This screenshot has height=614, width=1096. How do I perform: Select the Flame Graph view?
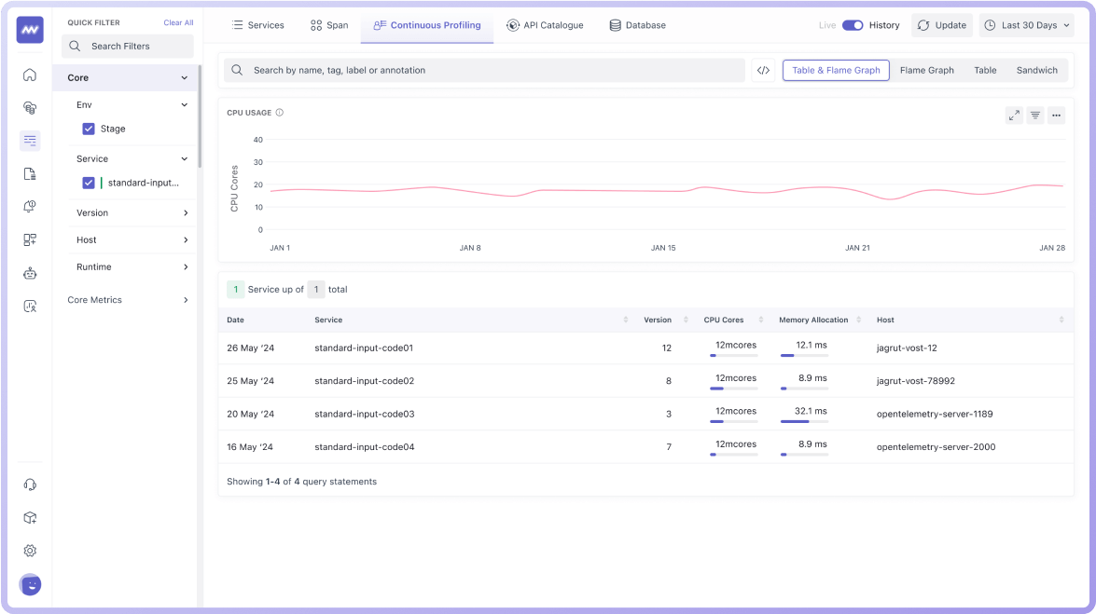(x=927, y=70)
